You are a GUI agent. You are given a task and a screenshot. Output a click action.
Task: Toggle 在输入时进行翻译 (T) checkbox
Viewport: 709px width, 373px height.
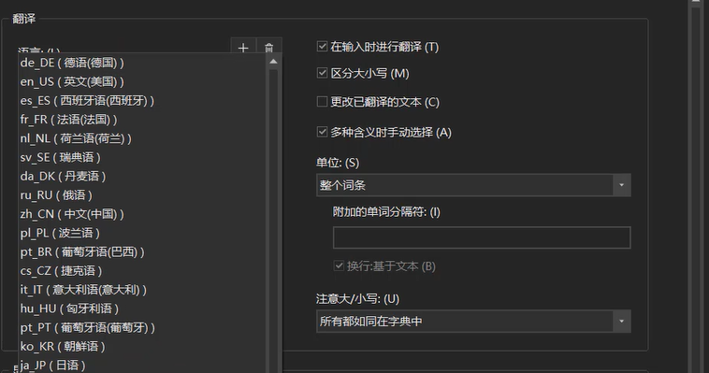click(322, 46)
